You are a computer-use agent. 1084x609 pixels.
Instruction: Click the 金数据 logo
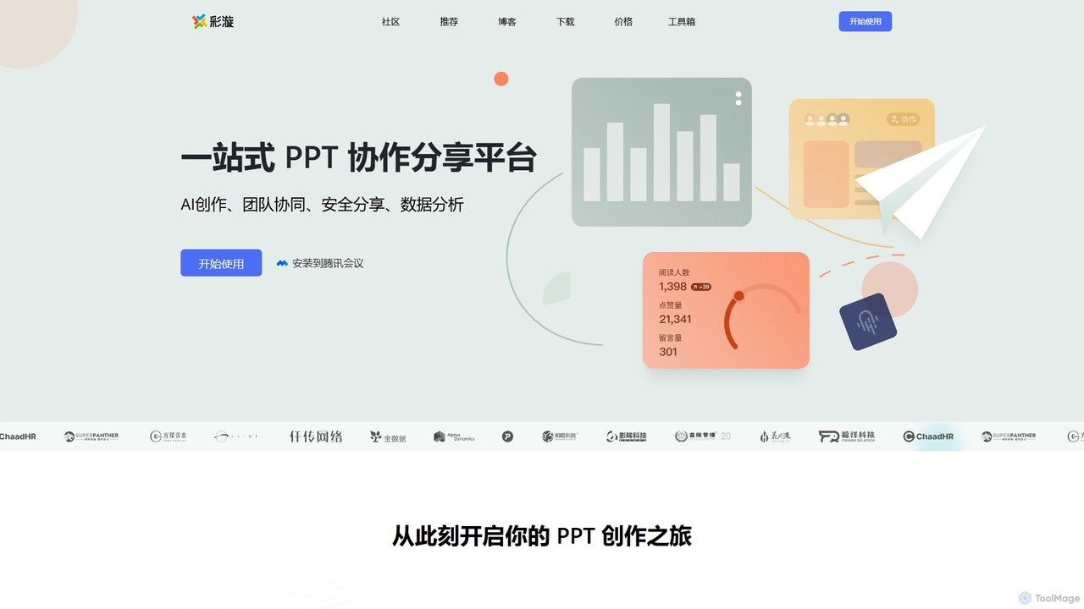(x=388, y=436)
